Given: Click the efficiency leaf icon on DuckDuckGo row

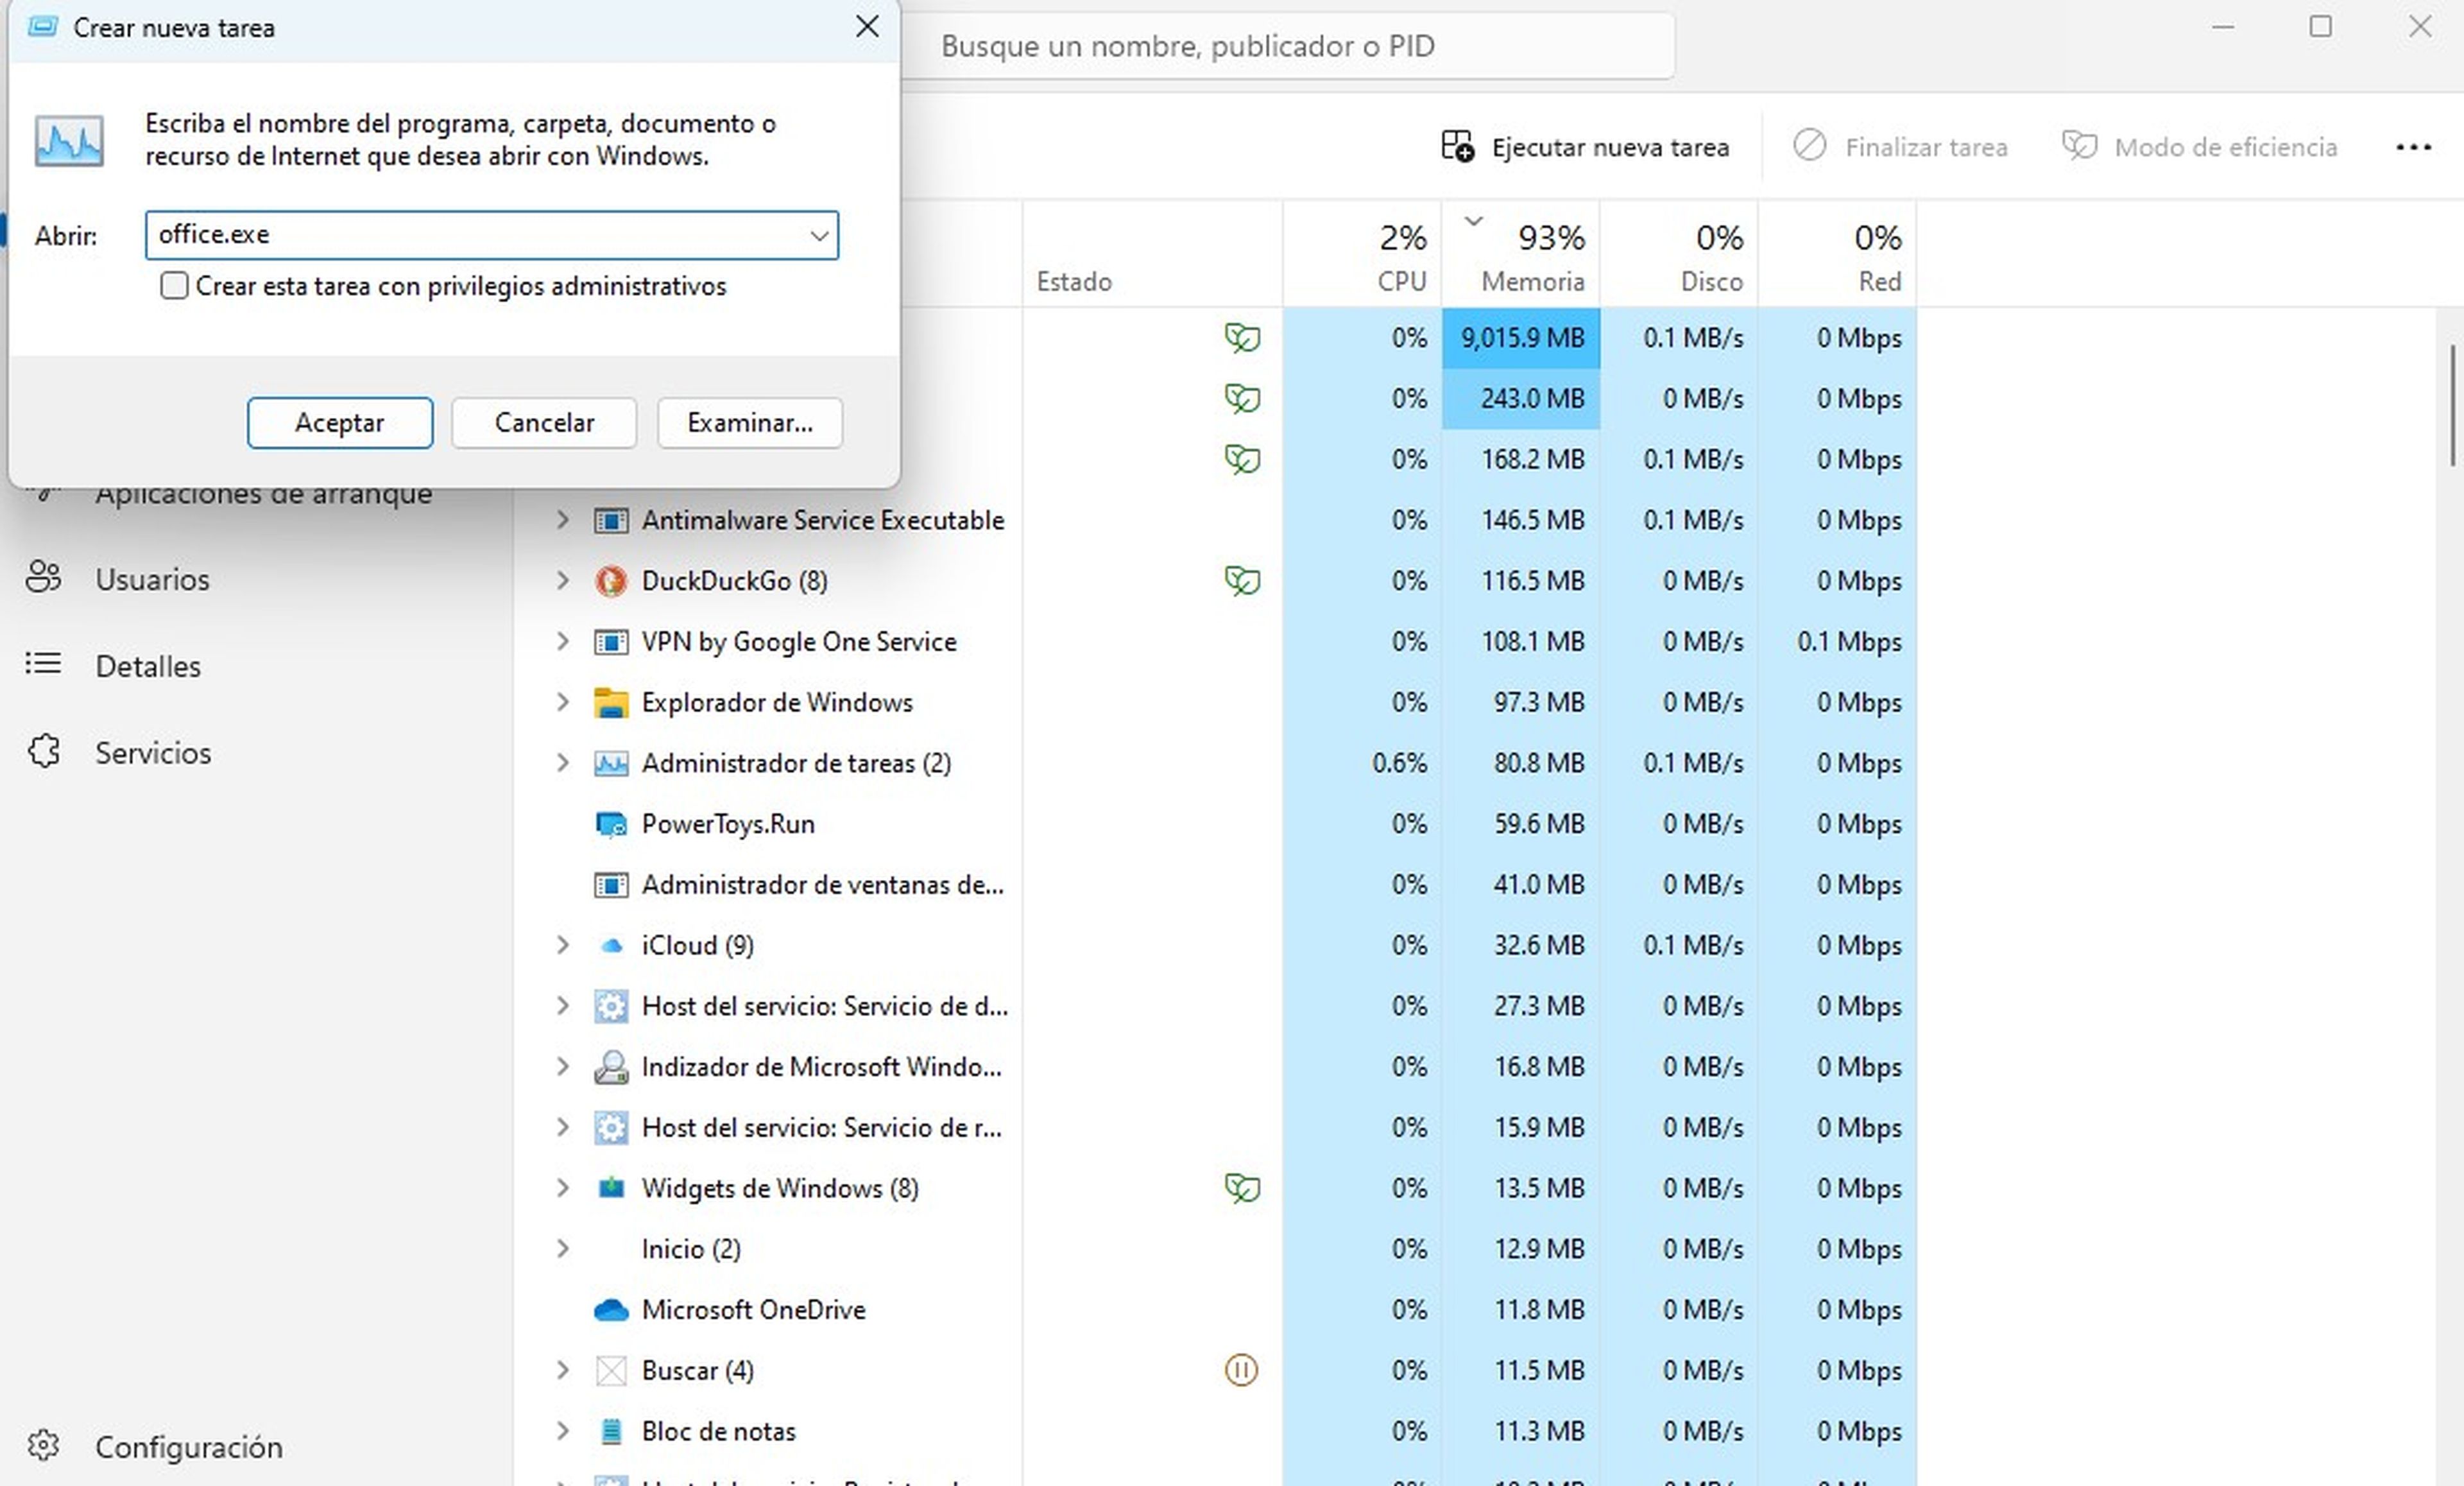Looking at the screenshot, I should (x=1242, y=582).
